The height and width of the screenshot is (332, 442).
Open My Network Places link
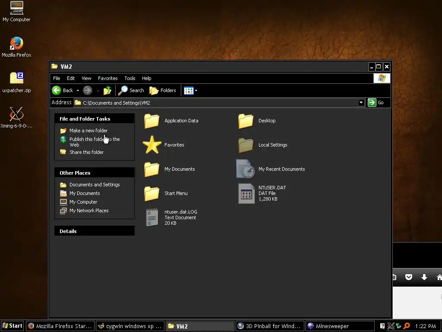89,211
